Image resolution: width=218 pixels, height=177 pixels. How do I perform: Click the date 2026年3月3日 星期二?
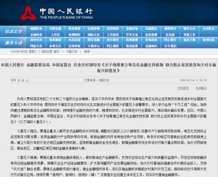point(24,52)
